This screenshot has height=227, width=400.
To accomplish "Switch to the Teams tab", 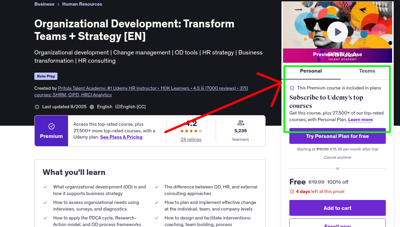I will point(367,71).
